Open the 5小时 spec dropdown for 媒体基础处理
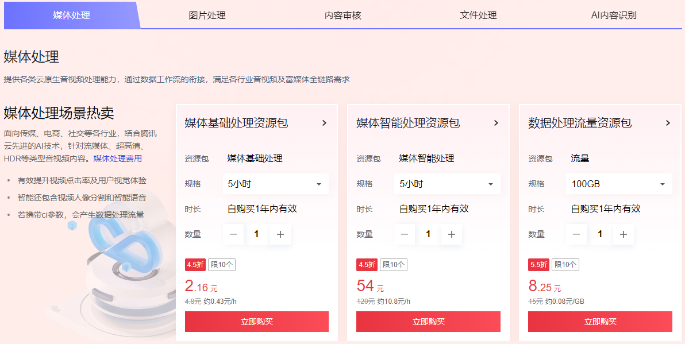This screenshot has height=344, width=685. 276,184
